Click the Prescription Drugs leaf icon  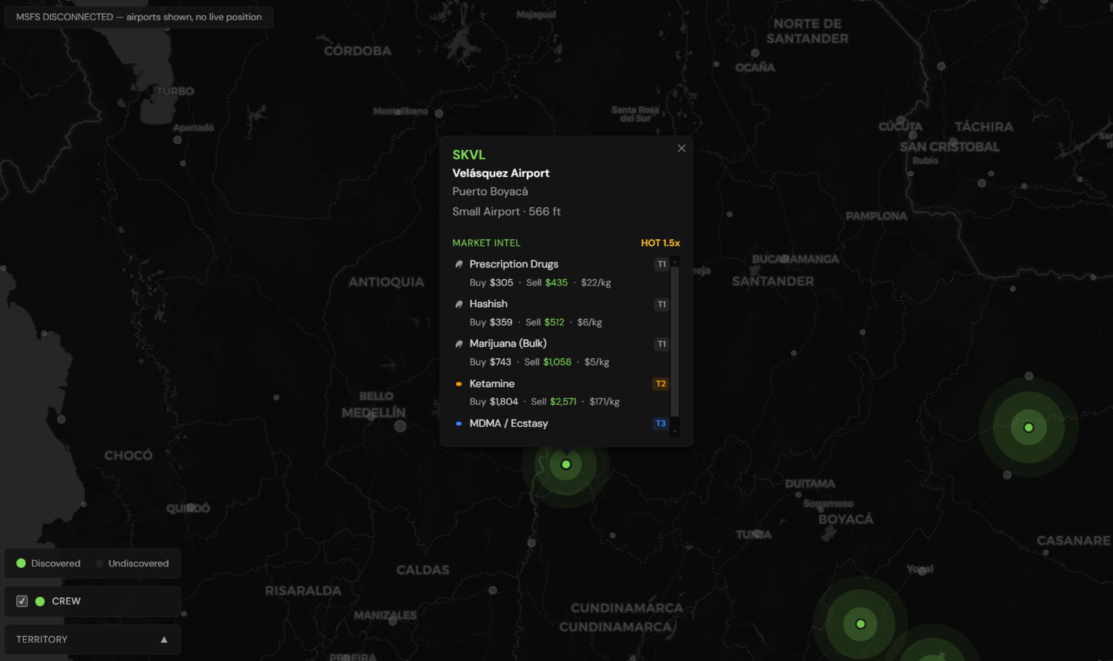click(459, 264)
